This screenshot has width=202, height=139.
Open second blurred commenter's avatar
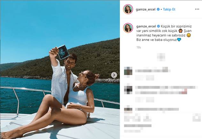pyautogui.click(x=128, y=90)
